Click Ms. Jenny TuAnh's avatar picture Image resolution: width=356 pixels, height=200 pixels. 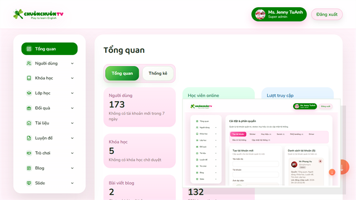pos(260,14)
